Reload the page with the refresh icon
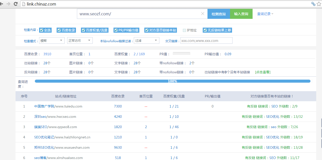 (x=16, y=4)
